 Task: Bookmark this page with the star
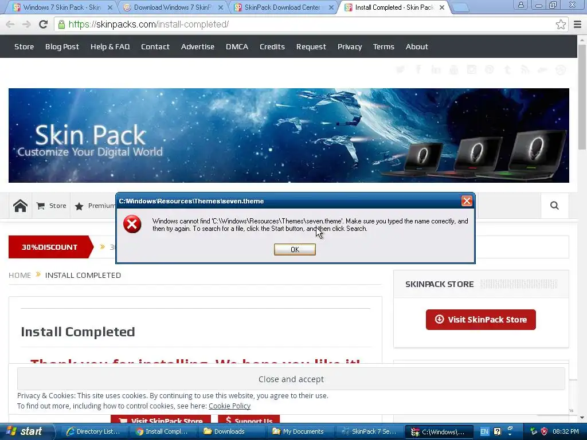pyautogui.click(x=561, y=24)
